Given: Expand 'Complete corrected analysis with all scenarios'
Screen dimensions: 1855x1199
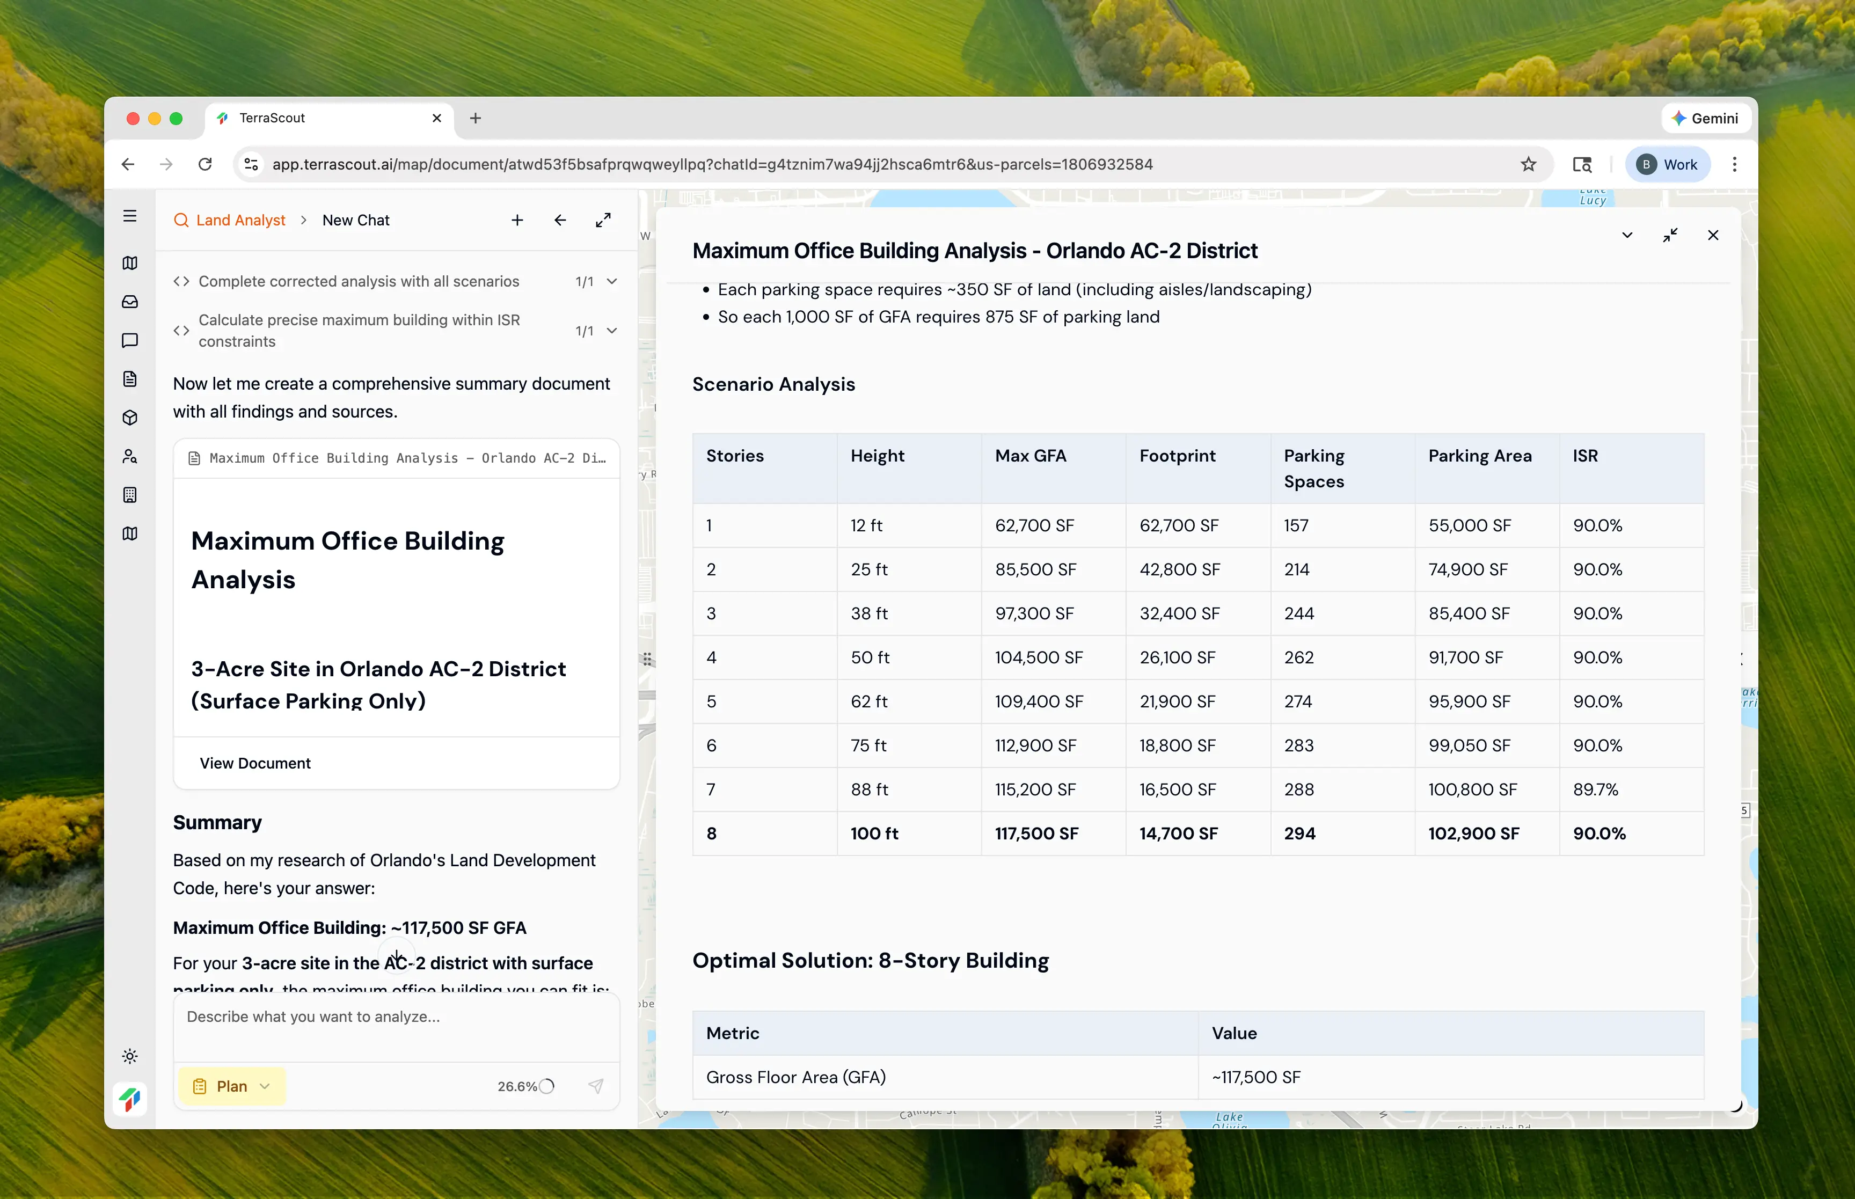Looking at the screenshot, I should tap(612, 282).
